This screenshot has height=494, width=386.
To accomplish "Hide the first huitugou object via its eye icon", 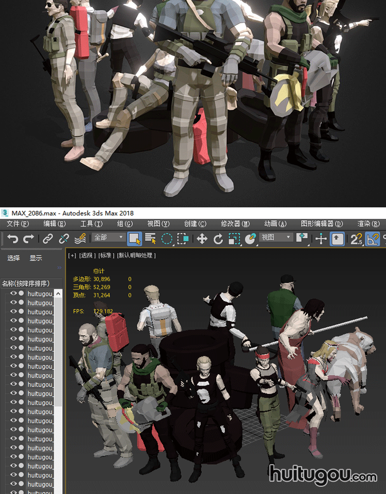I will pyautogui.click(x=13, y=294).
